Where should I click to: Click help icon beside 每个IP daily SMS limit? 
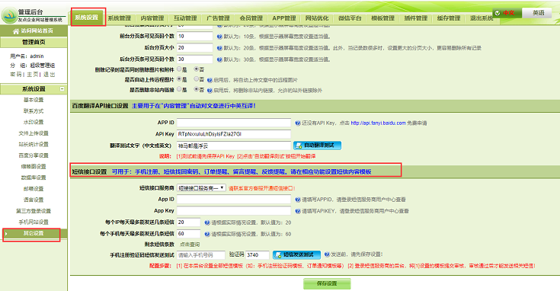click(206, 222)
